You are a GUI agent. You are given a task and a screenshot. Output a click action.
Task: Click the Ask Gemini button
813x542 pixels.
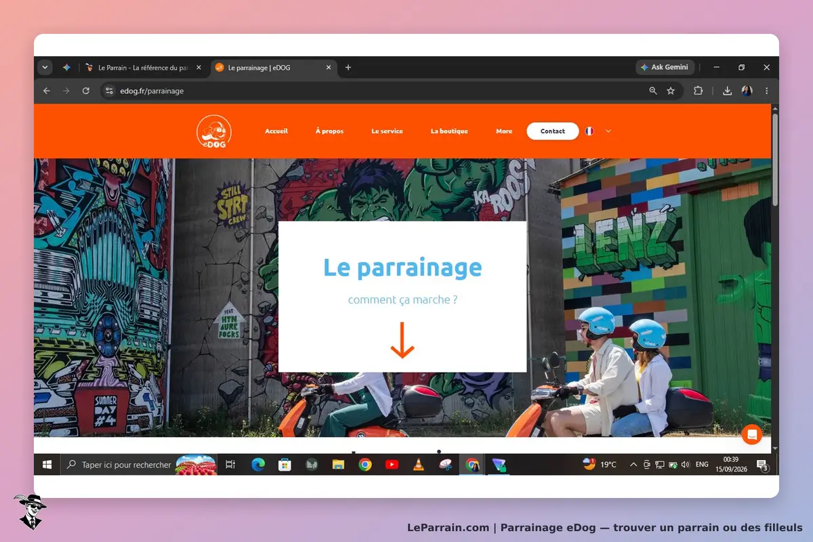[665, 68]
